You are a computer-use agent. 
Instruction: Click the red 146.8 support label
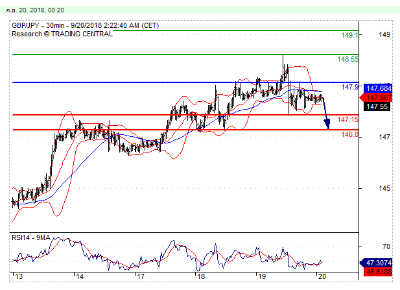(349, 134)
